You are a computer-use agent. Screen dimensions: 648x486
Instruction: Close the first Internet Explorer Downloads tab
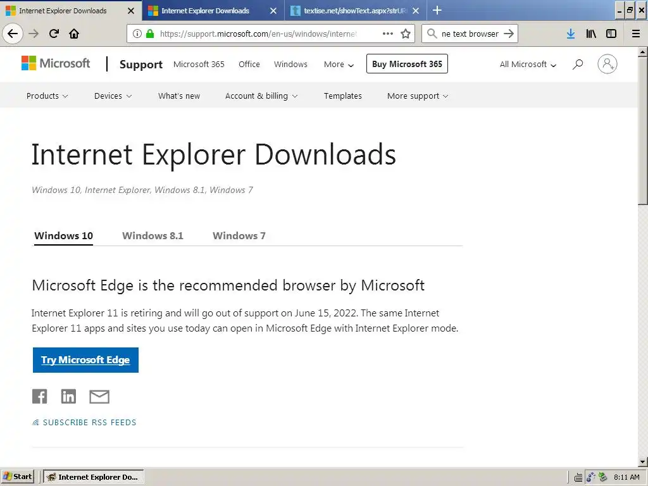point(131,11)
